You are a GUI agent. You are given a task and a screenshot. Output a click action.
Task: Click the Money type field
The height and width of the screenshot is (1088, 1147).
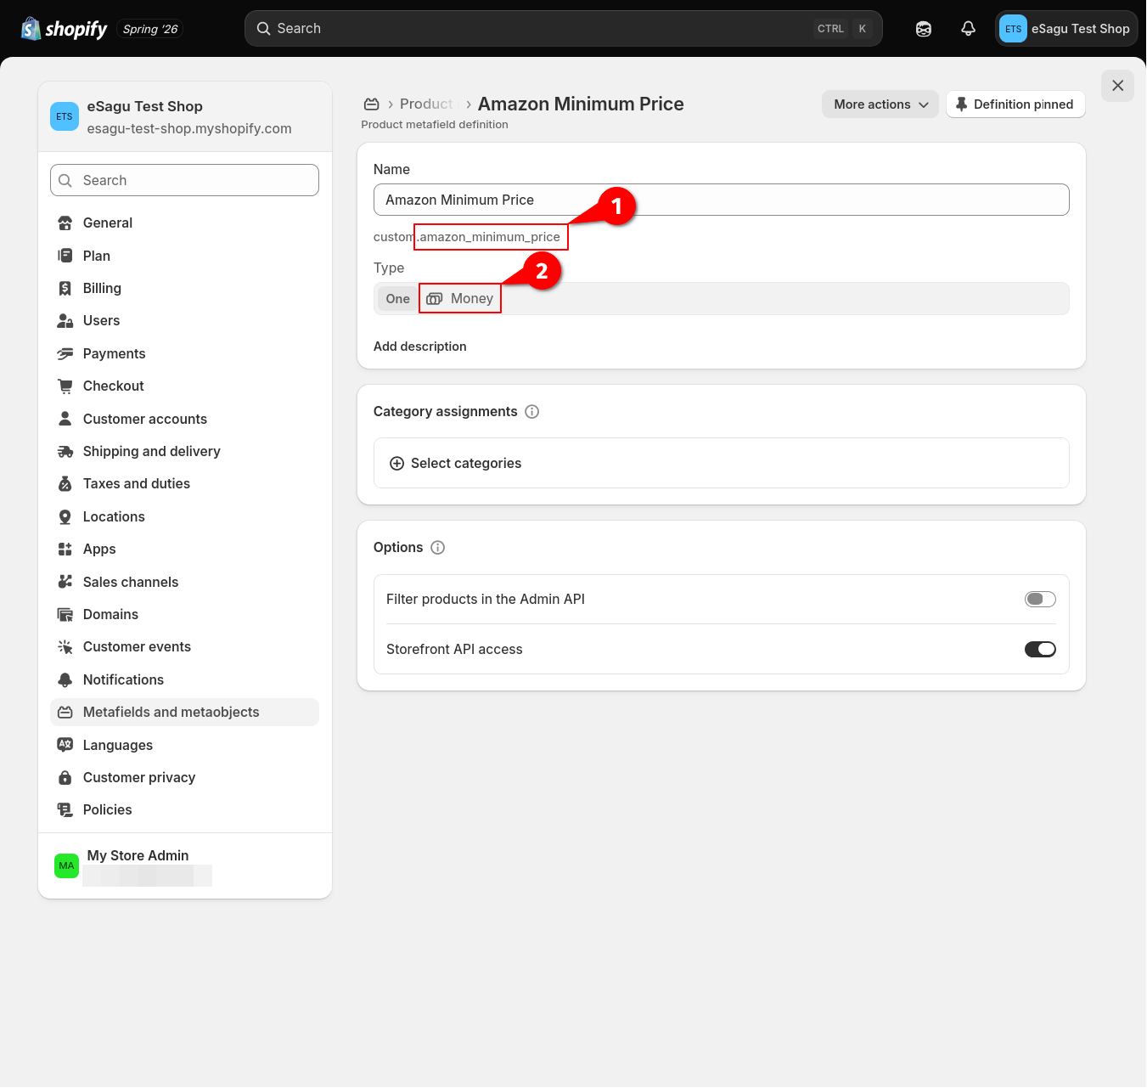[722, 299]
